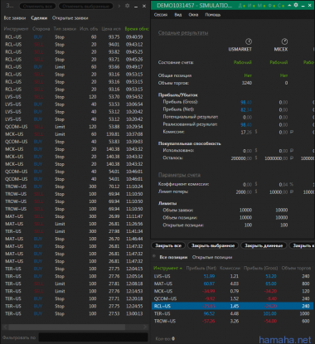Switch to Открытые заявки tab

70,18
